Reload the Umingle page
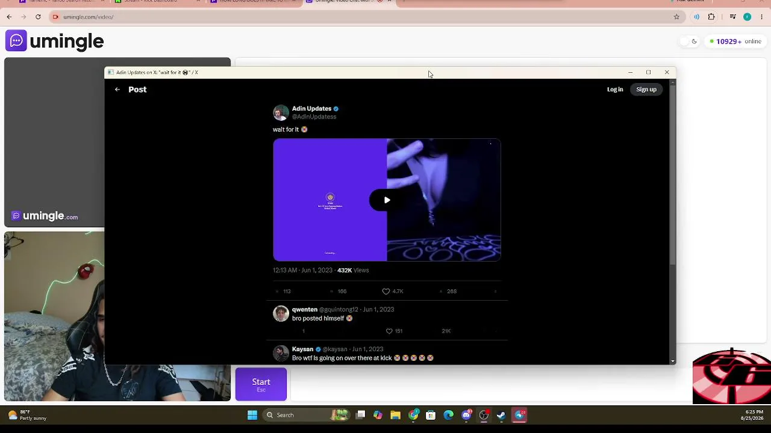Screen dimensions: 771x433 pos(38,17)
